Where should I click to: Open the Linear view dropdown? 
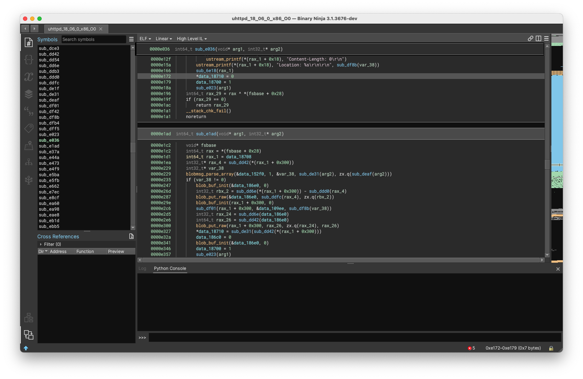coord(164,38)
